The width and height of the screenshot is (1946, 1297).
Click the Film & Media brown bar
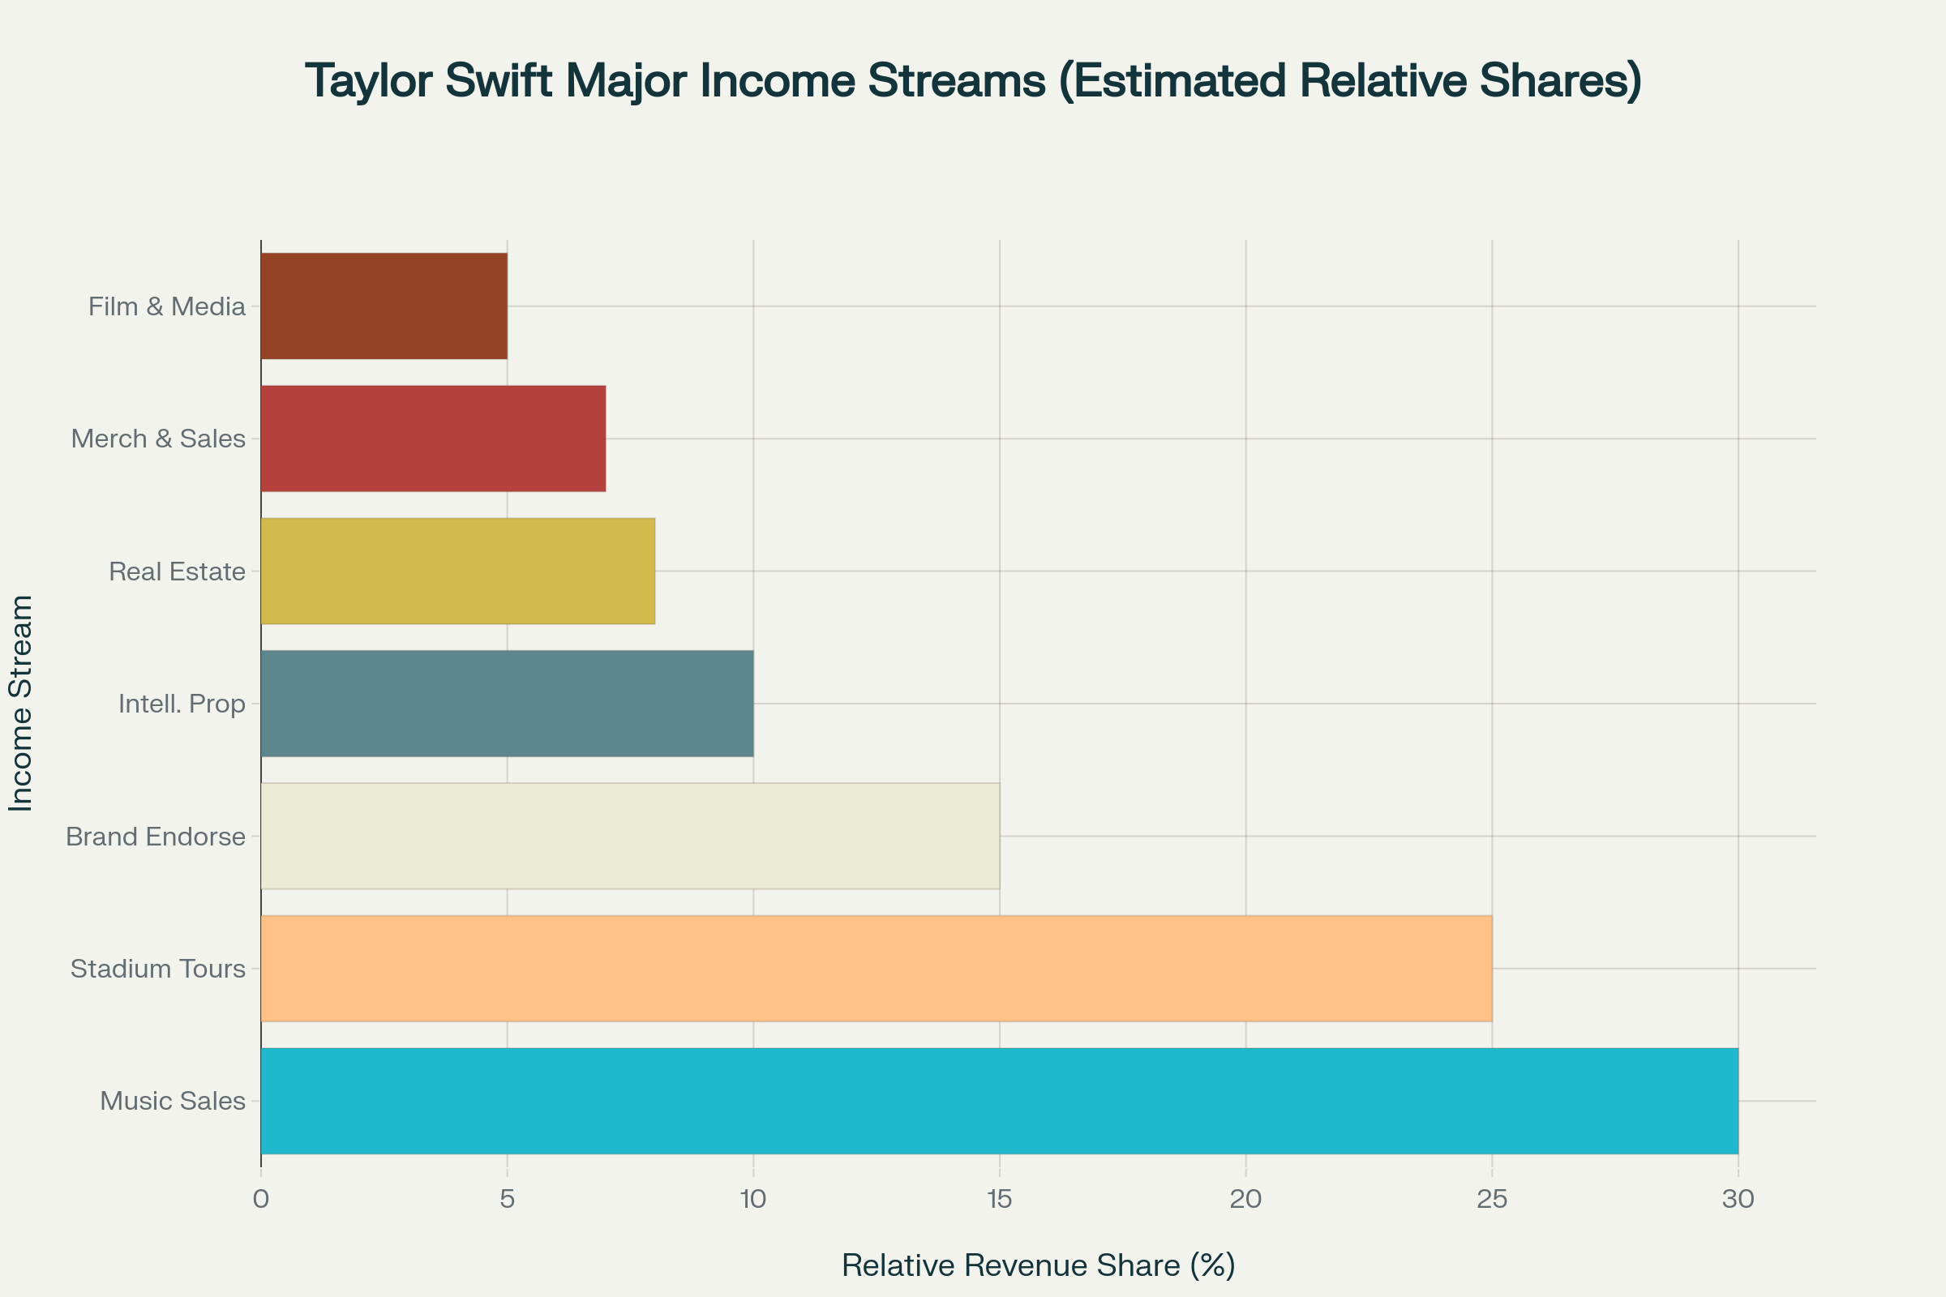pos(384,306)
